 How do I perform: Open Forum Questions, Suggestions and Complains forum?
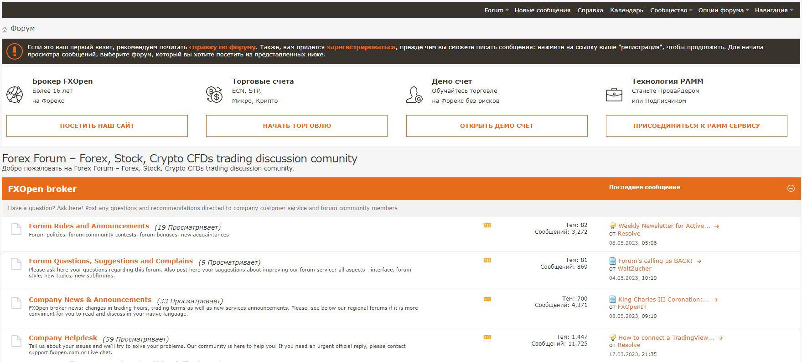(x=111, y=261)
